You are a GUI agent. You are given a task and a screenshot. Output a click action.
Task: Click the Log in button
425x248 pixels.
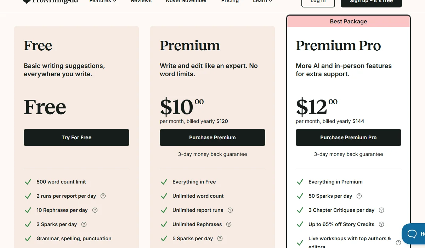coord(318,1)
